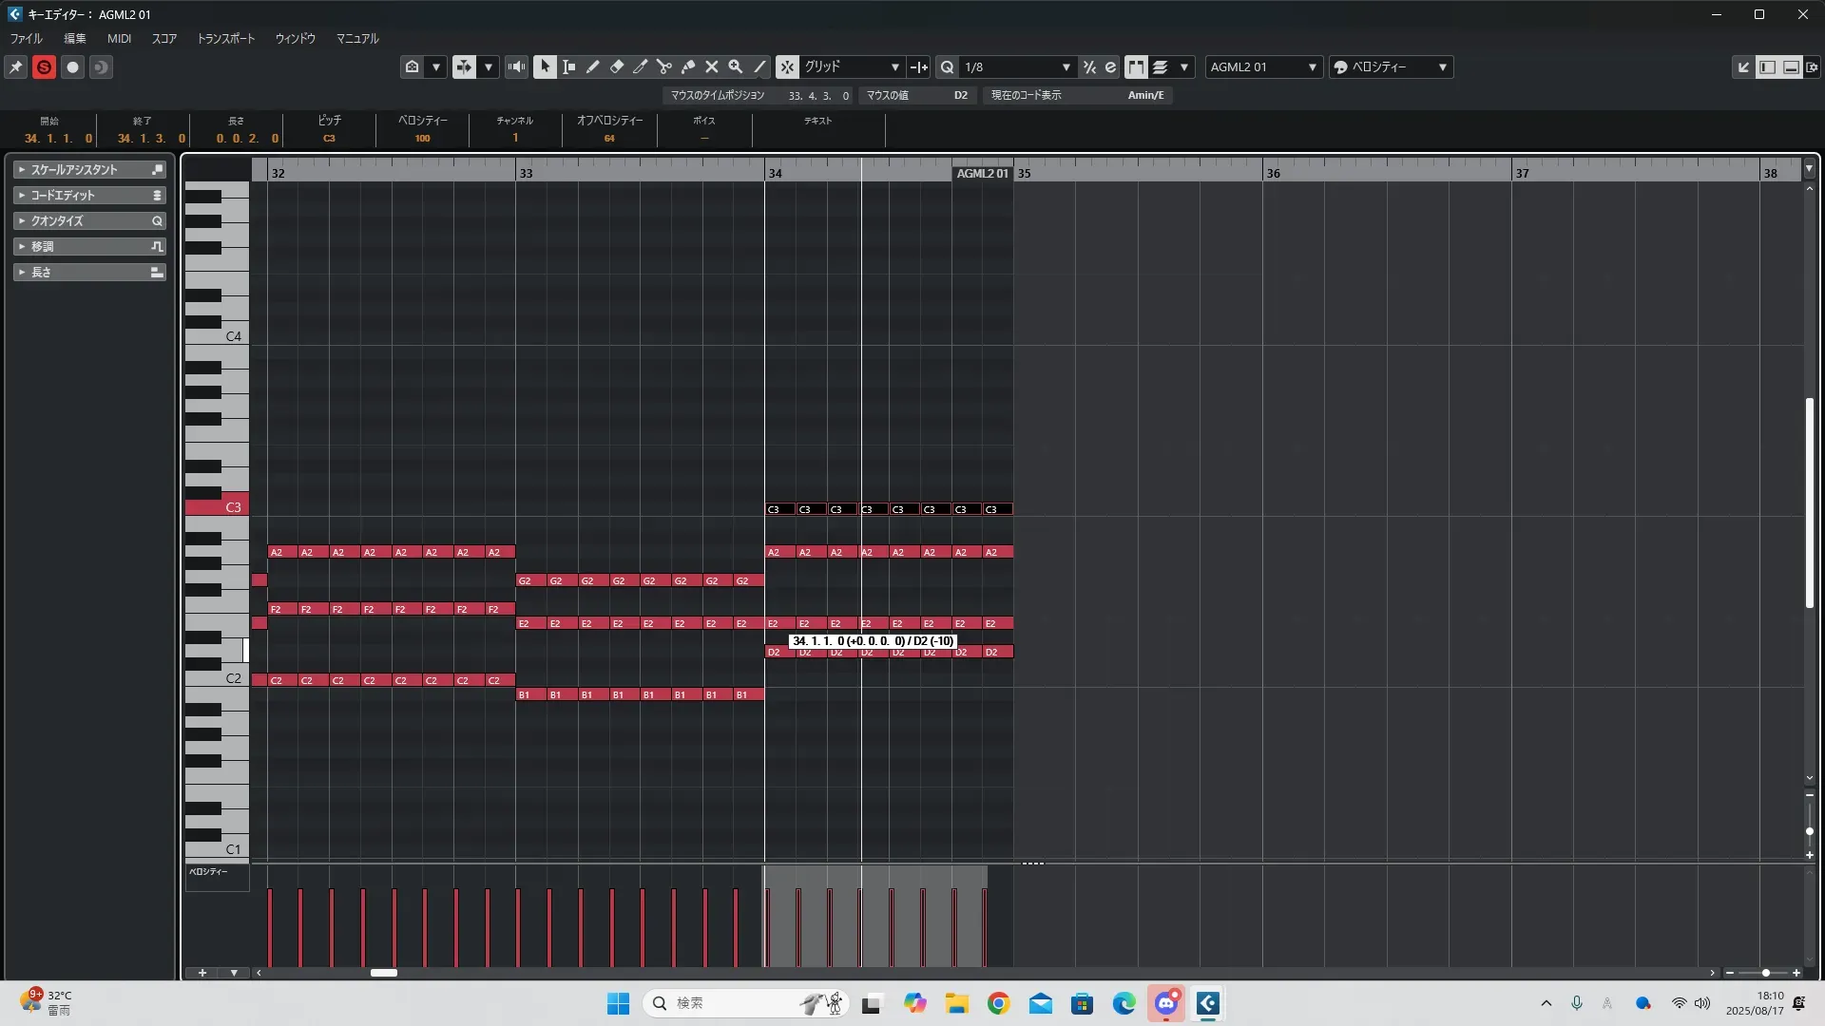Adjust the horizontal zoom slider
This screenshot has width=1825, height=1026.
pos(1765,973)
